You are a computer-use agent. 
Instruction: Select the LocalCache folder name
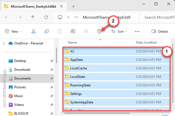pos(78,68)
